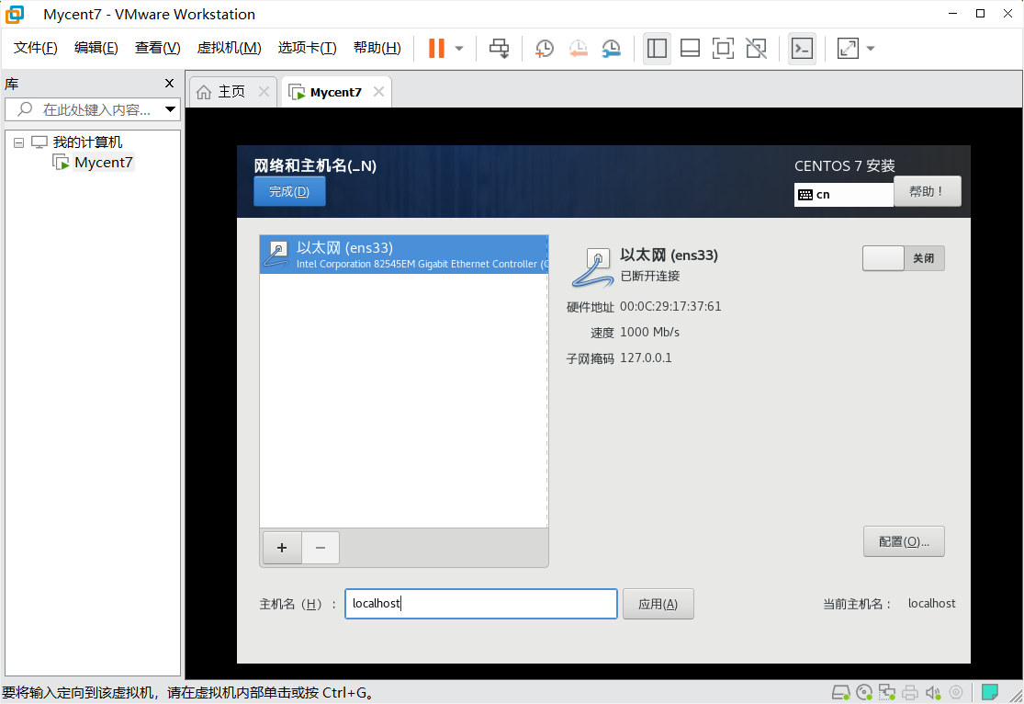1024x704 pixels.
Task: Toggle the library sidebar visibility
Action: (x=657, y=48)
